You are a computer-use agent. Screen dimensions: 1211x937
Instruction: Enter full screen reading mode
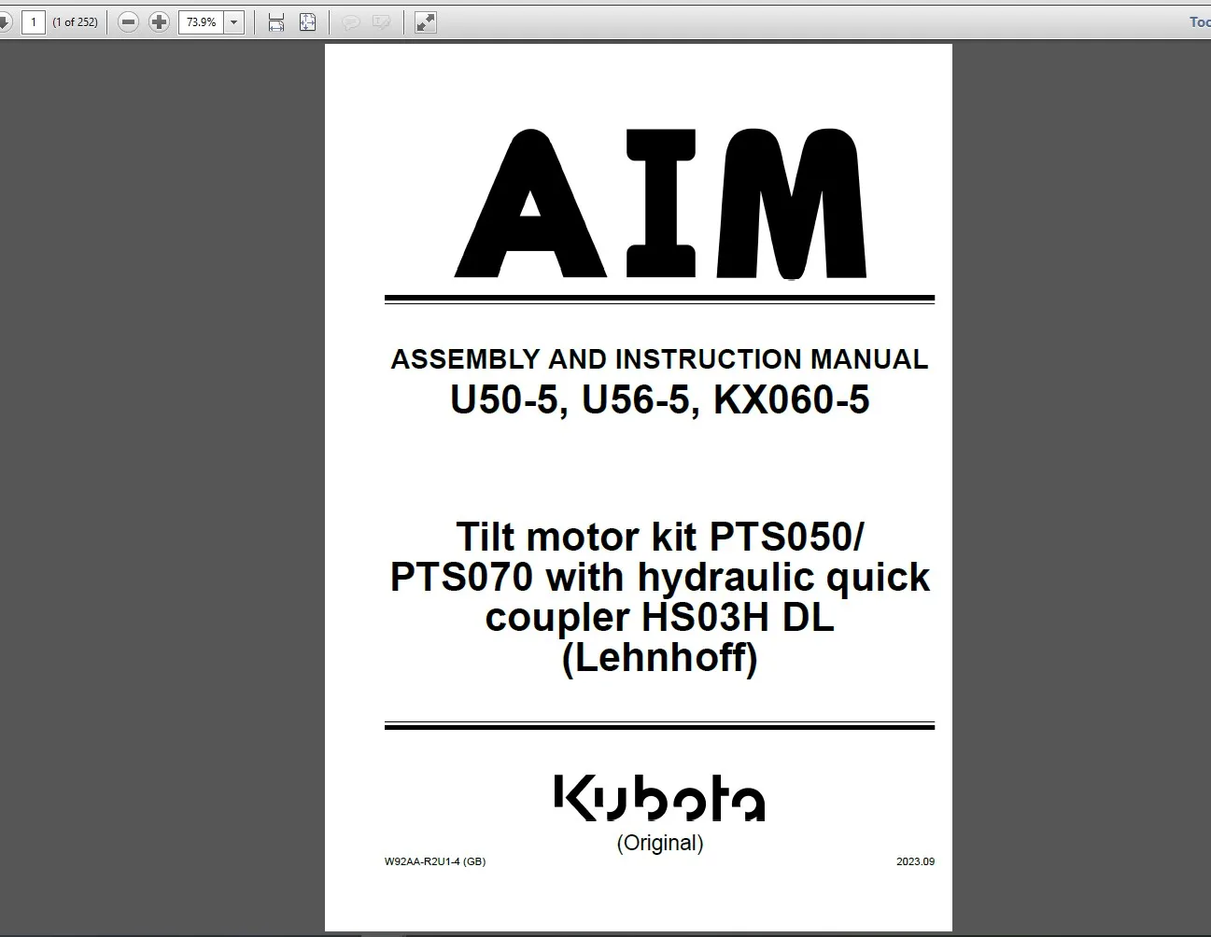pos(426,21)
